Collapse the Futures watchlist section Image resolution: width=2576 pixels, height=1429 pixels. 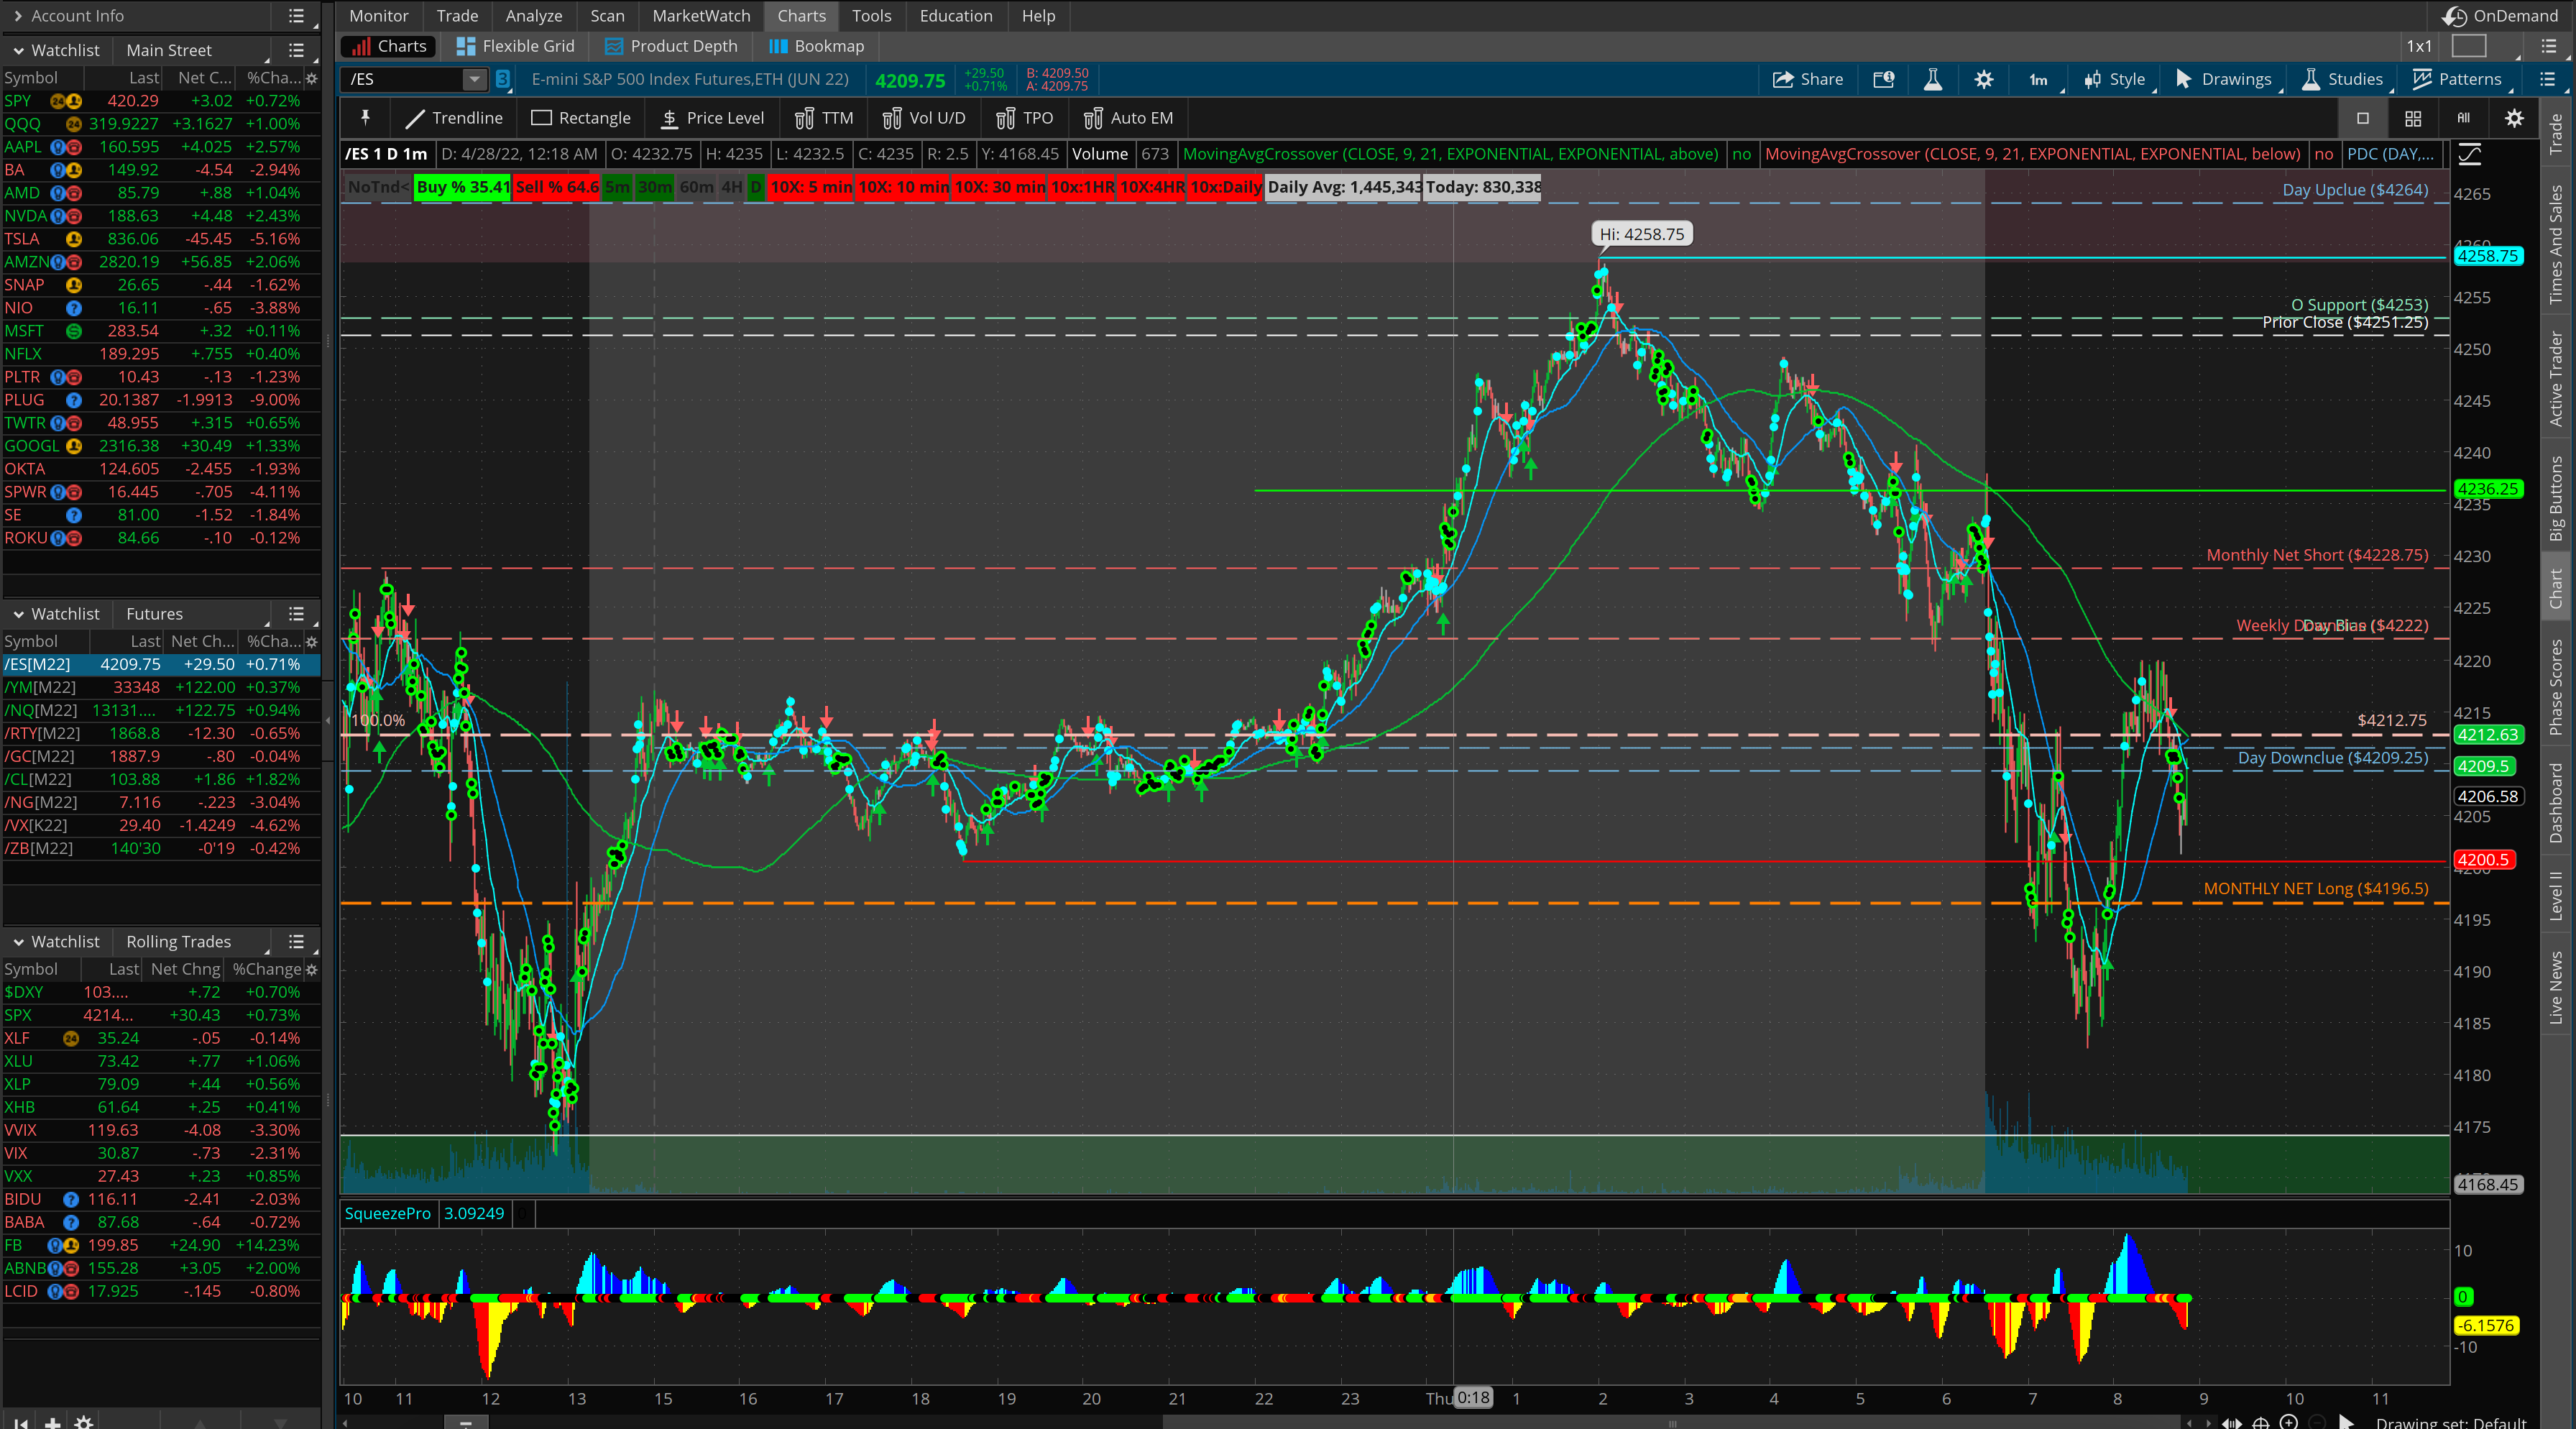[17, 613]
